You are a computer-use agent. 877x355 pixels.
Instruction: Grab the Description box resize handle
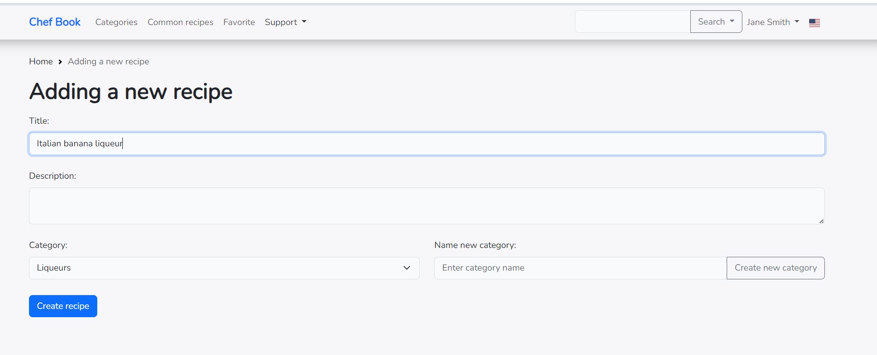pos(821,221)
